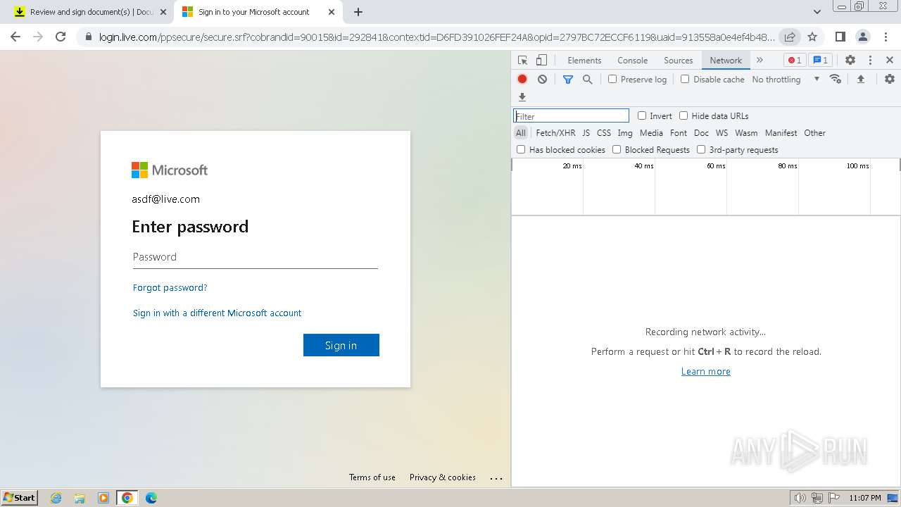Check Has blocked cookies checkbox

pyautogui.click(x=521, y=149)
